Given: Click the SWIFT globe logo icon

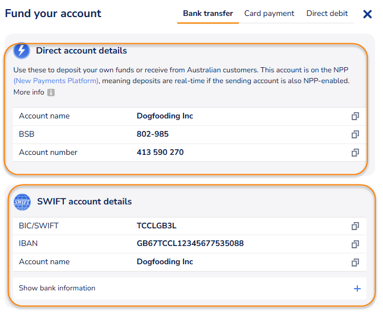Looking at the screenshot, I should pyautogui.click(x=22, y=202).
